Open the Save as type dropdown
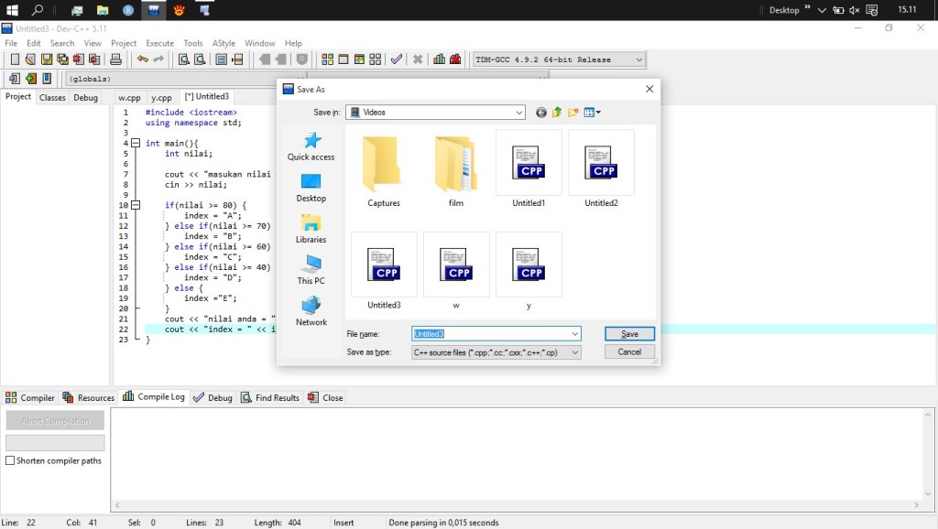This screenshot has height=529, width=938. [x=575, y=352]
